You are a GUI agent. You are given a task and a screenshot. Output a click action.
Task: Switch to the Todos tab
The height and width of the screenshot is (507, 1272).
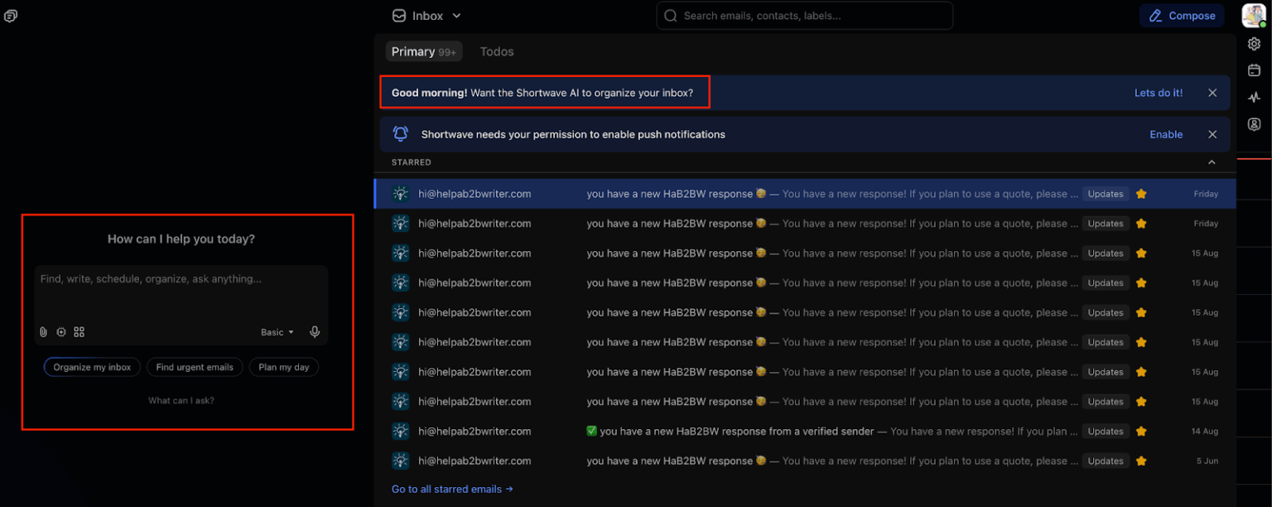(497, 51)
